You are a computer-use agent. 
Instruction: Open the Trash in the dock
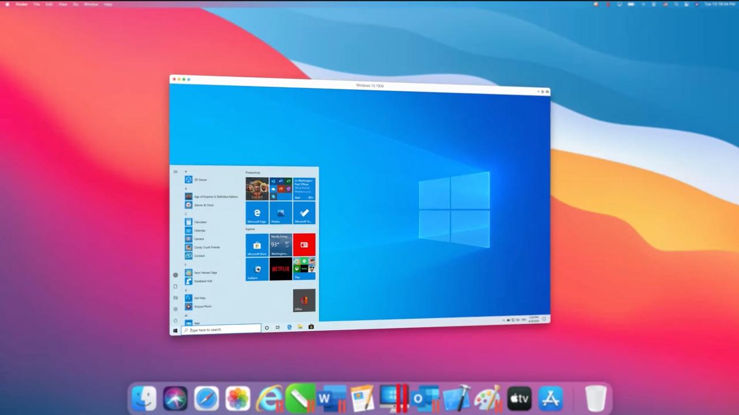595,399
